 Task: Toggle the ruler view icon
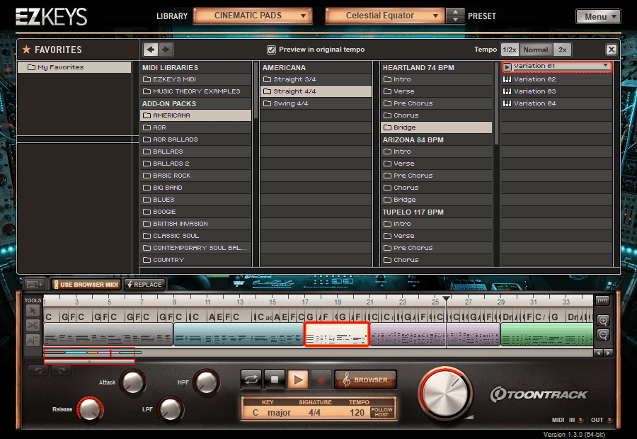pyautogui.click(x=602, y=301)
